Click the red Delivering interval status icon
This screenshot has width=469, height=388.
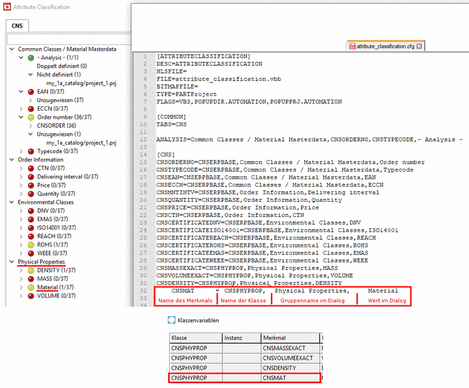coord(31,177)
